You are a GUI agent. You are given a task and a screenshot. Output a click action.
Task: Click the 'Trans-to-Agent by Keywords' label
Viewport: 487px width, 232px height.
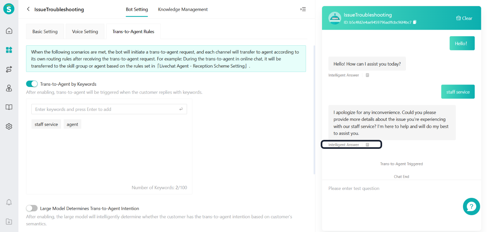(x=68, y=84)
